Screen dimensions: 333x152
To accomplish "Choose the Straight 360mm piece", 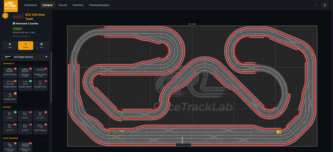I will [10, 85].
